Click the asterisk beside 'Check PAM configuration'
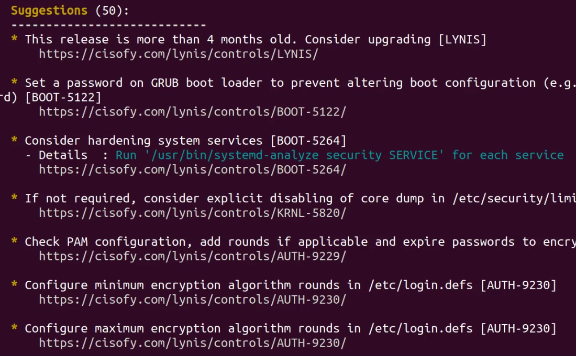Viewport: 576px width, 356px height. point(14,241)
